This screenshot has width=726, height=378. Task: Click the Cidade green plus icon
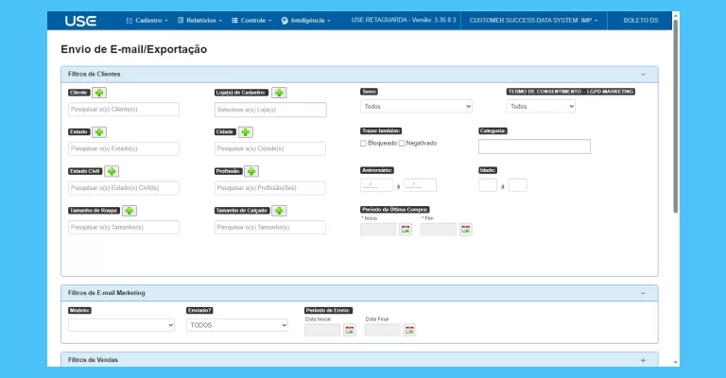pyautogui.click(x=246, y=132)
